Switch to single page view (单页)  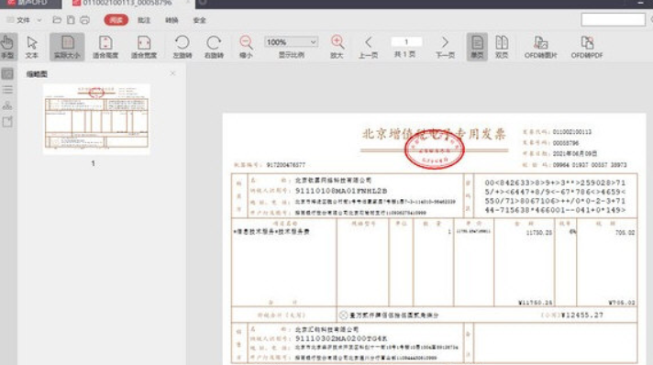(x=477, y=47)
